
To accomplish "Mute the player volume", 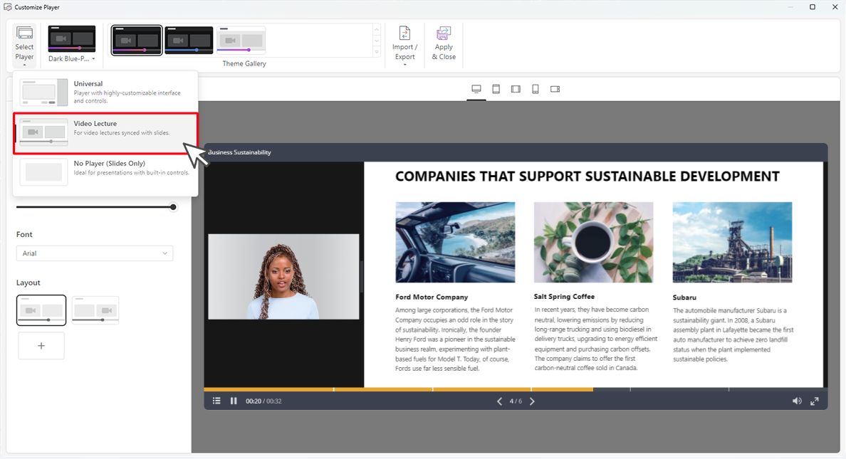I will 797,401.
